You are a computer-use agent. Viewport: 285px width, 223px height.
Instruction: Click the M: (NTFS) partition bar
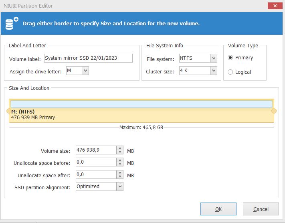pos(141,111)
